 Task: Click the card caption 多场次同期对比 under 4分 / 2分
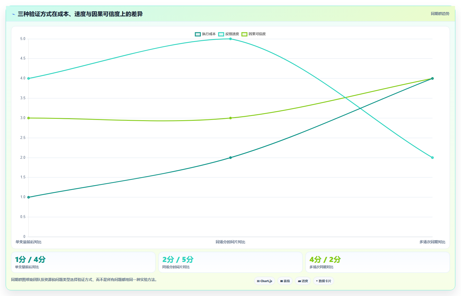321,267
